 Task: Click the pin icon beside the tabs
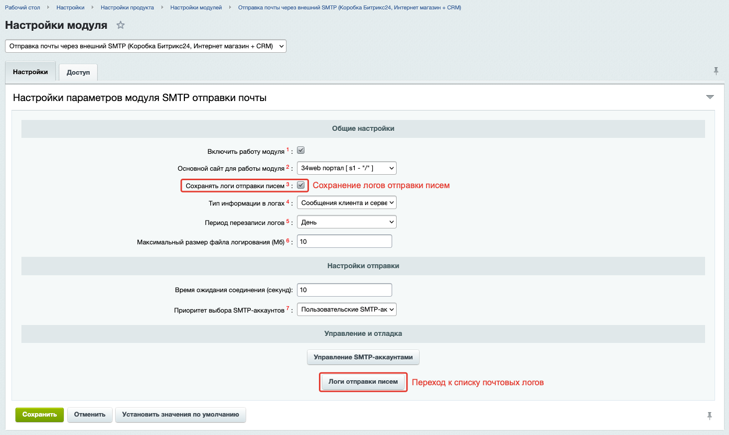coord(716,71)
